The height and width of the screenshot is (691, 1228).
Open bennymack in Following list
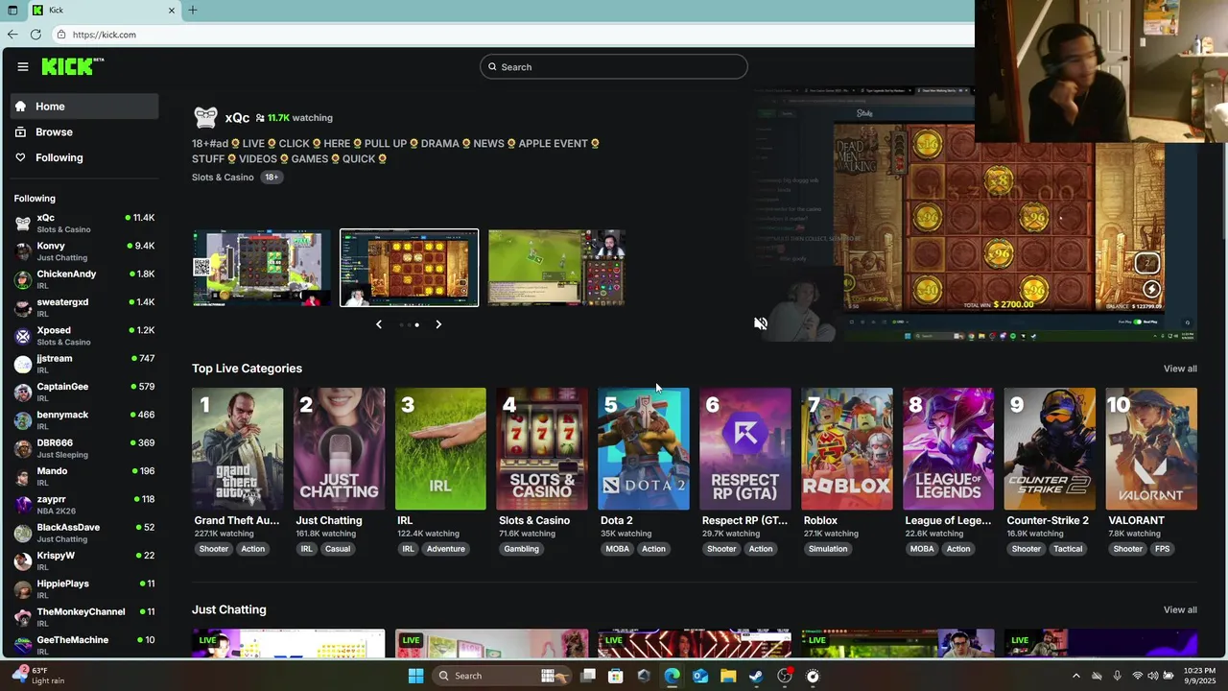tap(84, 420)
